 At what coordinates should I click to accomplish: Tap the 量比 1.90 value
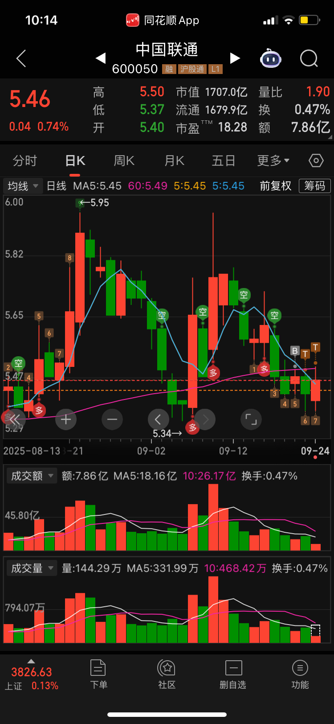pos(318,92)
